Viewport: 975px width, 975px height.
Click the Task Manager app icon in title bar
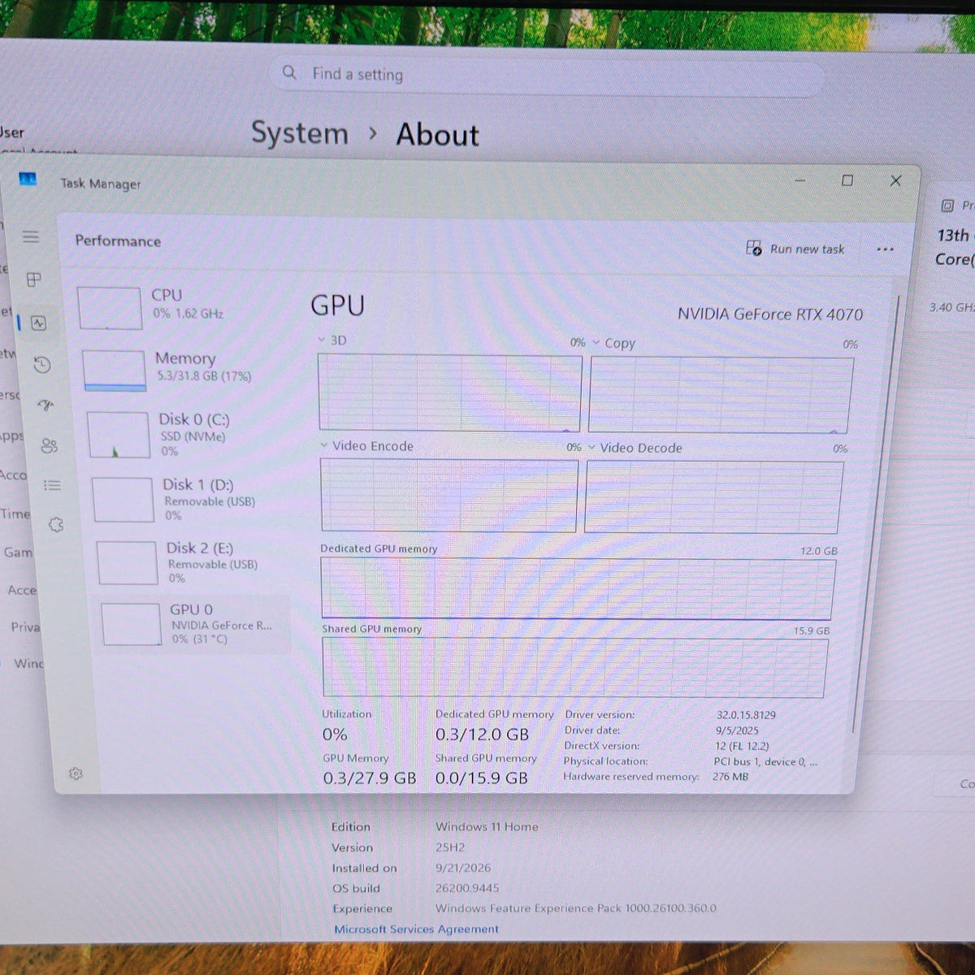pos(28,179)
